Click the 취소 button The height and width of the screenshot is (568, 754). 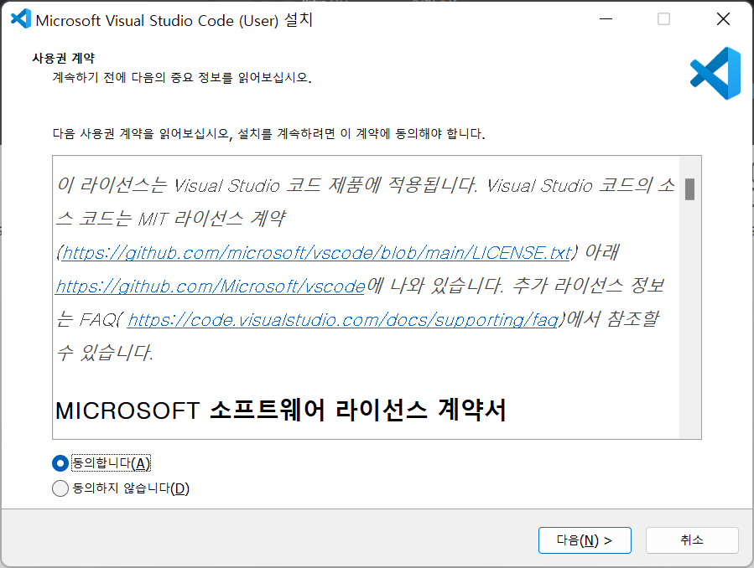pos(691,540)
